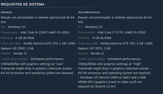
Task: Click minimum Memória 4 GB de RAM
Action: [x=25, y=38]
